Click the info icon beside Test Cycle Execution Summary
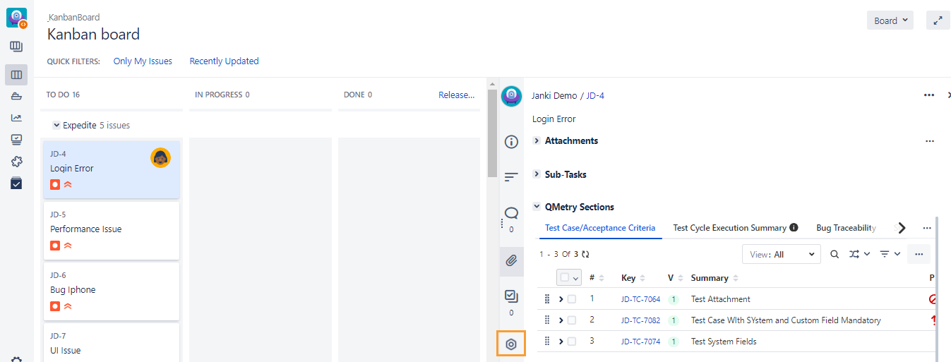This screenshot has width=951, height=362. (x=794, y=228)
